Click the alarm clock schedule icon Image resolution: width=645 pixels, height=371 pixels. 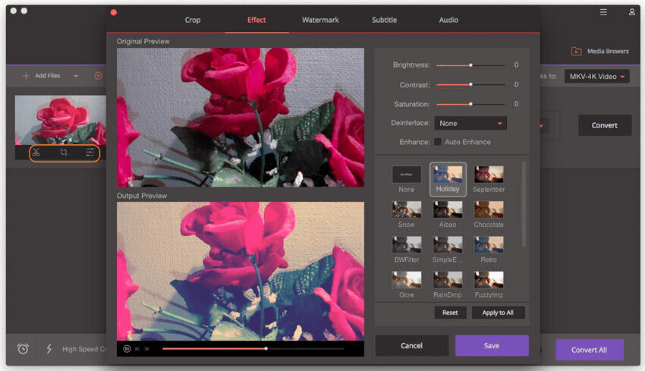pyautogui.click(x=23, y=349)
